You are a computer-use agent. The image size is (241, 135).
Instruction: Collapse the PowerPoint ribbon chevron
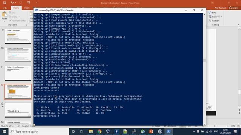[x=238, y=25]
